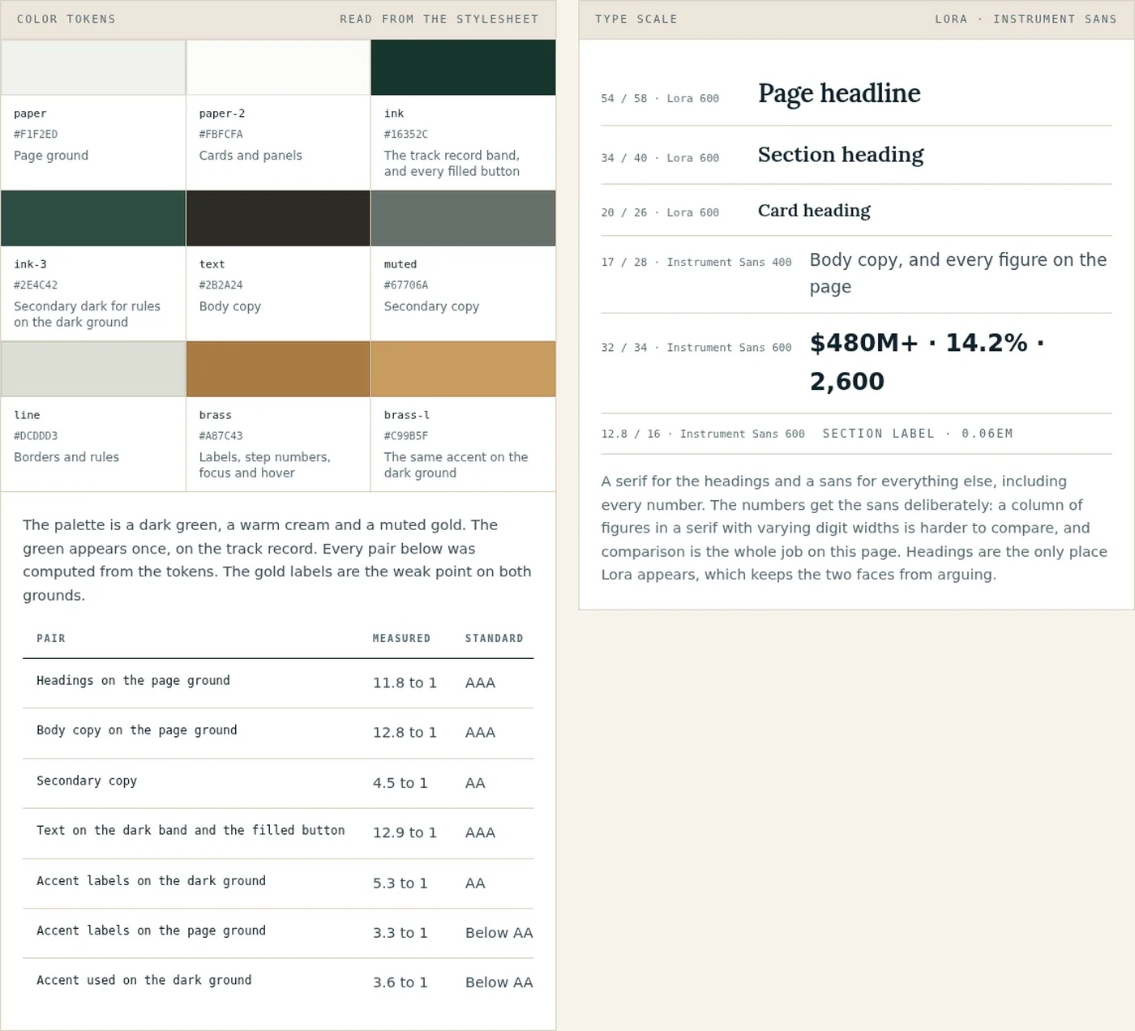Click the paper color swatch

click(93, 67)
